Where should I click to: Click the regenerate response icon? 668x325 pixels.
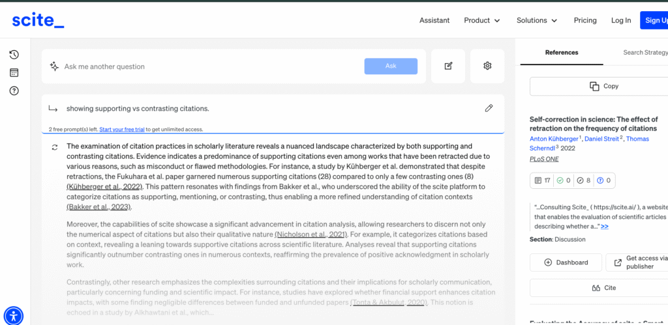pyautogui.click(x=55, y=147)
